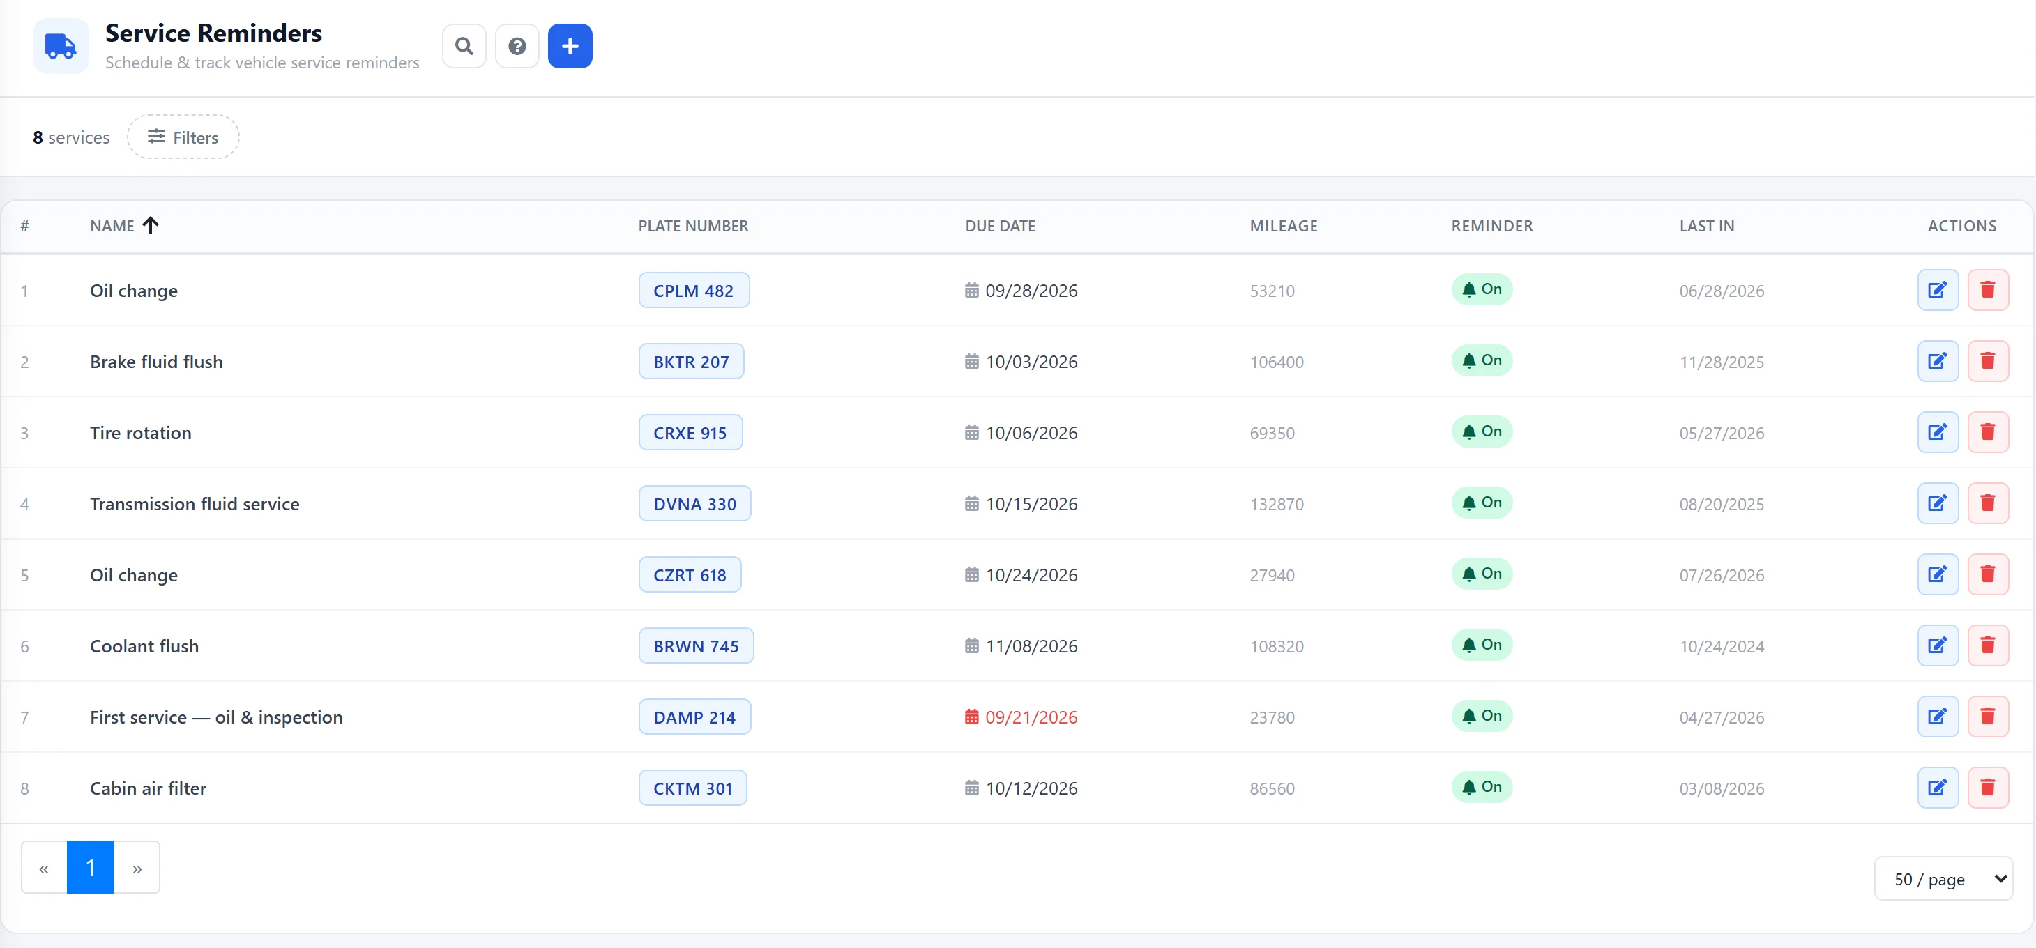
Task: Toggle reminder On badge for Brake fluid flush
Action: [1481, 360]
